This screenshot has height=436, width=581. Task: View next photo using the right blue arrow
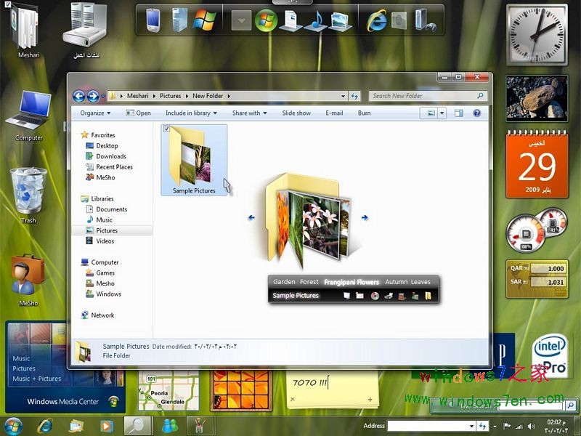(363, 217)
